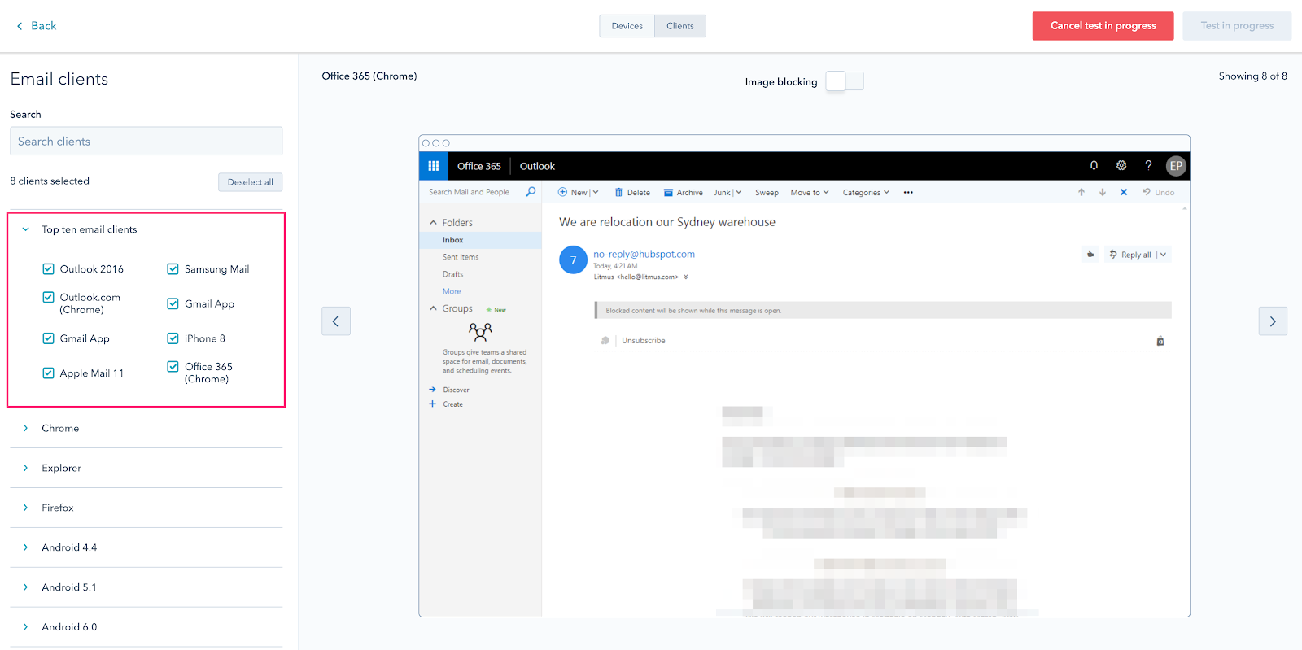Screen dimensions: 1302x650
Task: Click the Create plus icon under Groups
Action: tap(433, 404)
